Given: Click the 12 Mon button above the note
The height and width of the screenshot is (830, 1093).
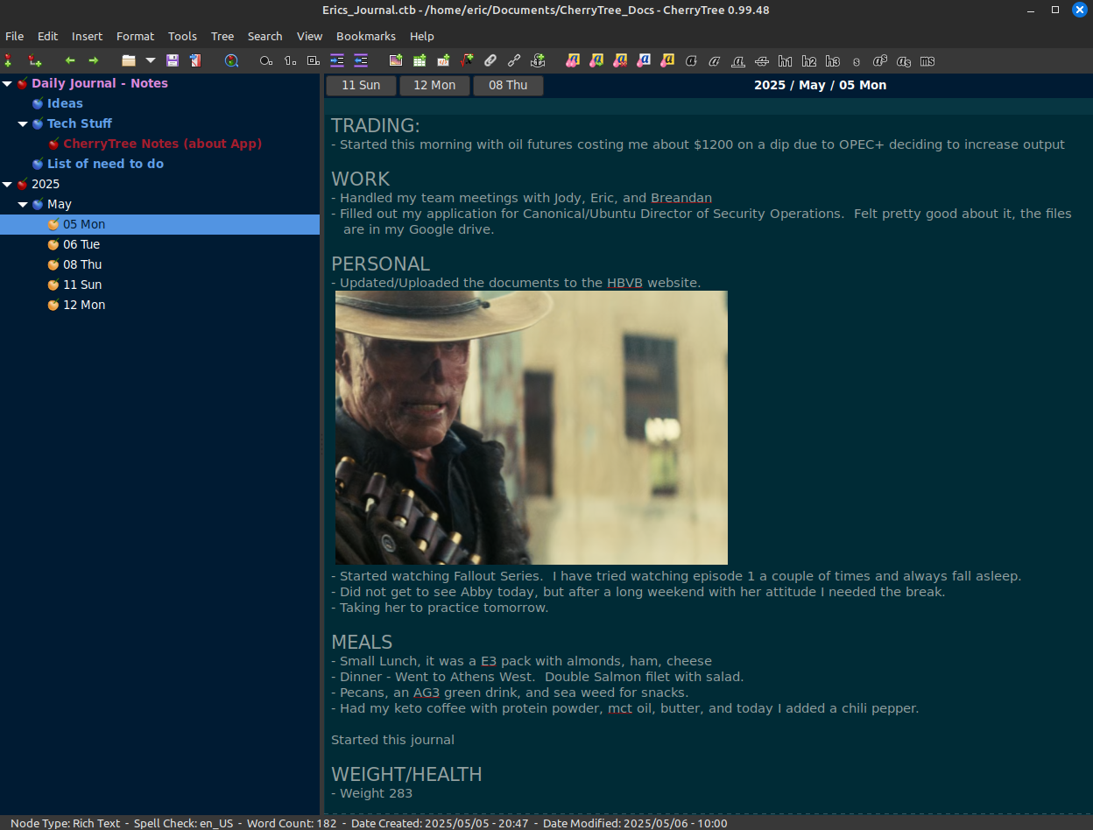Looking at the screenshot, I should (x=434, y=85).
